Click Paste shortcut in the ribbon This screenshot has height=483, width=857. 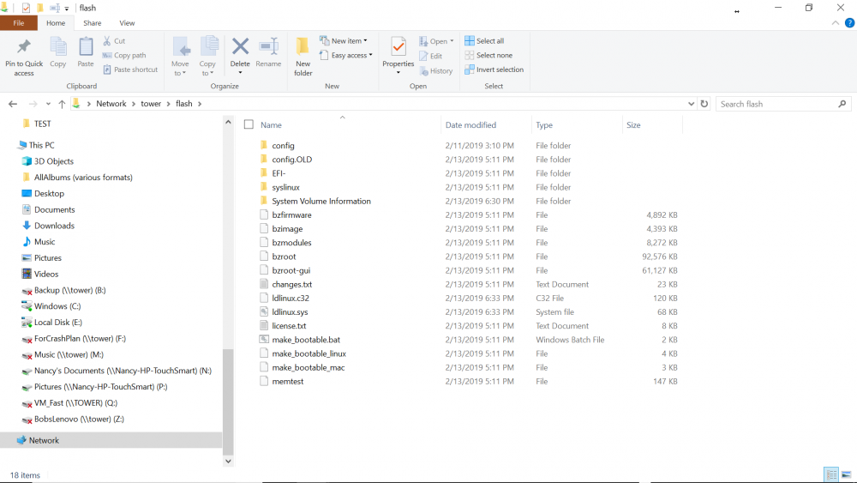pyautogui.click(x=130, y=69)
